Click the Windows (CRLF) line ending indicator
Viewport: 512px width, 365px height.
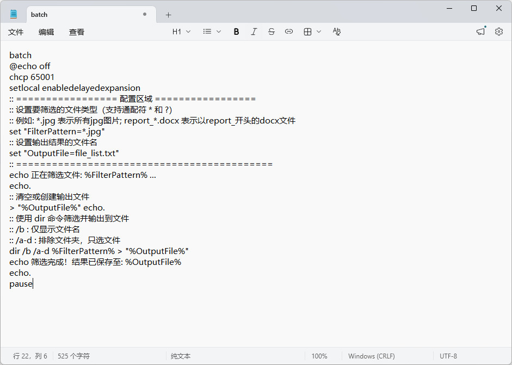coord(372,356)
